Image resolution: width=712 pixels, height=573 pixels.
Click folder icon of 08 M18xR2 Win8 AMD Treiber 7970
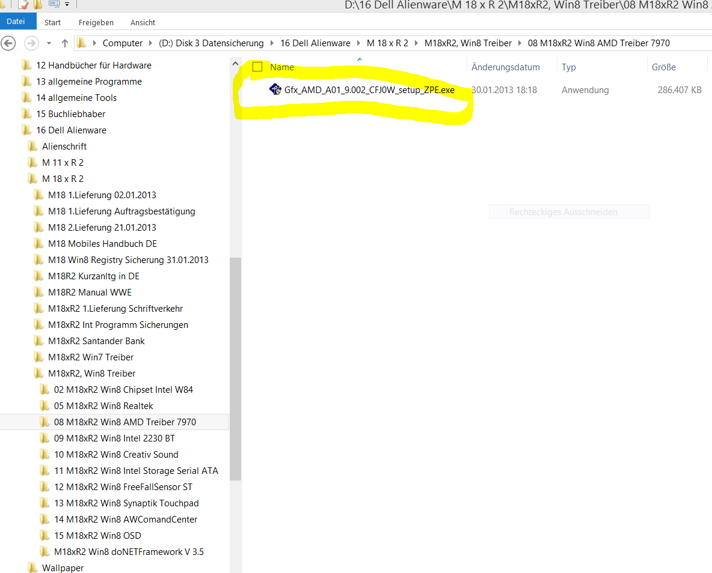[x=44, y=422]
